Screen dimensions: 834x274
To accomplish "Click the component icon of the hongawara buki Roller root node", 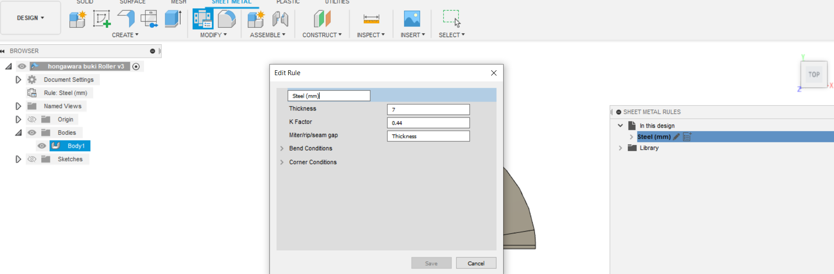I will click(34, 66).
